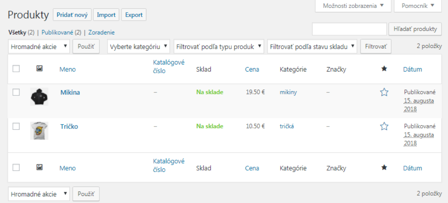Expand Možnosti zobrazenia screen options tab
This screenshot has height=203, width=448.
(353, 6)
